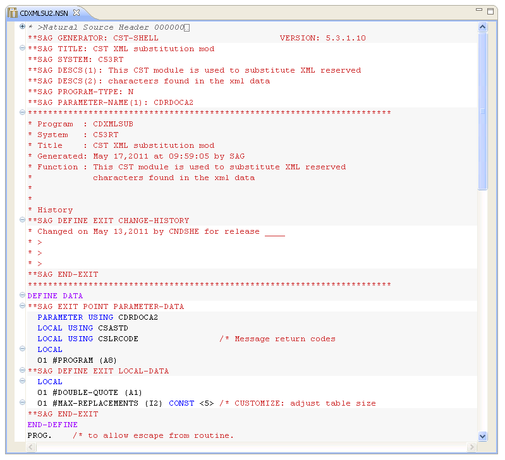The image size is (505, 460).
Task: Collapse the DEFINE EXIT CHANGE-HISTORY section
Action: point(23,221)
